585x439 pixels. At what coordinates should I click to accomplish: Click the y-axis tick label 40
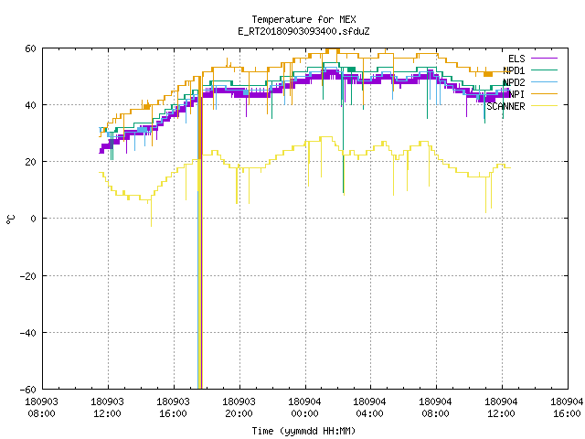coord(30,105)
